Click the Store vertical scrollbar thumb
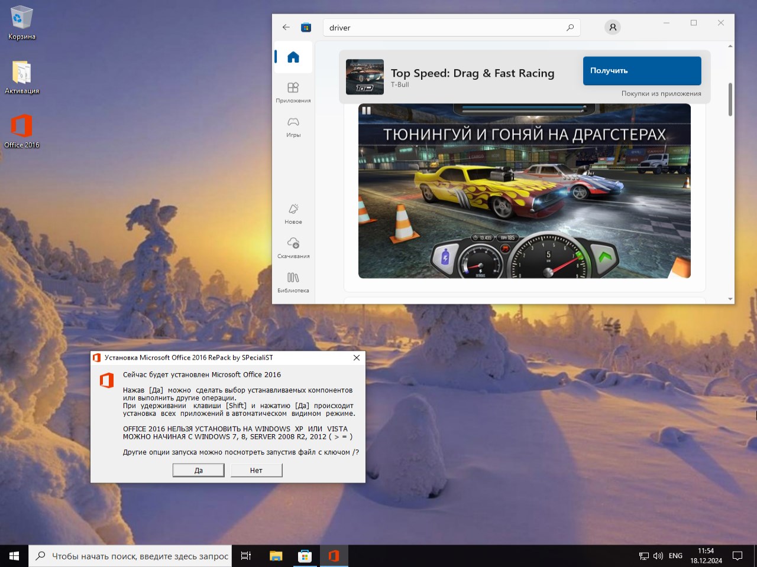The width and height of the screenshot is (757, 567). click(730, 99)
